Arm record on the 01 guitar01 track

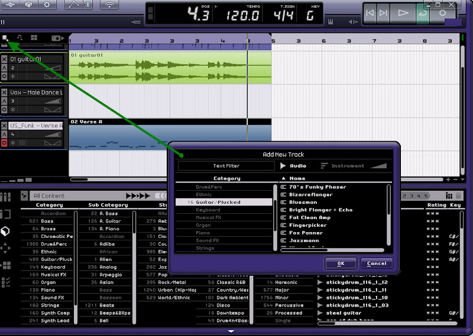(4, 77)
